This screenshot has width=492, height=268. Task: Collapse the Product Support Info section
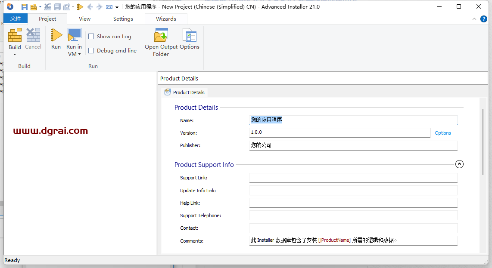click(x=459, y=164)
